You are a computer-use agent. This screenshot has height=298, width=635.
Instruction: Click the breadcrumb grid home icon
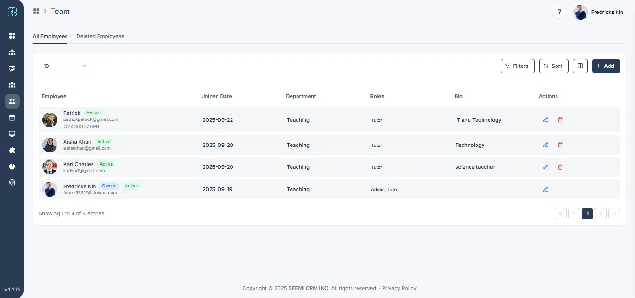[x=36, y=11]
